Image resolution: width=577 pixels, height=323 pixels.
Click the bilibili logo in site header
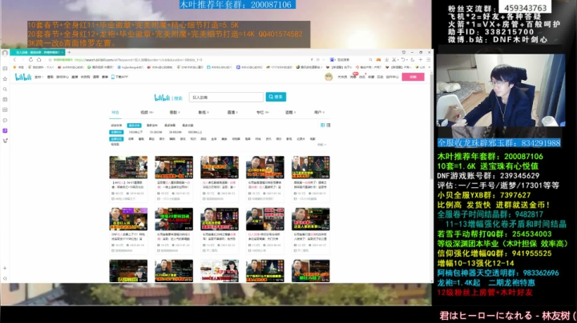pyautogui.click(x=22, y=77)
